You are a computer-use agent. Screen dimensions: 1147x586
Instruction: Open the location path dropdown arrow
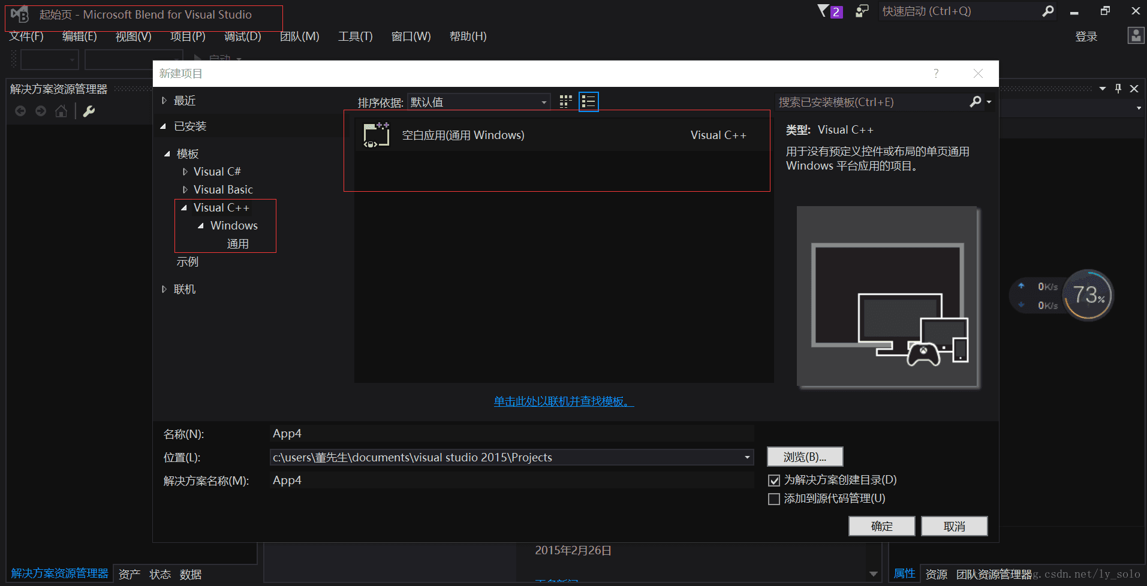[747, 457]
